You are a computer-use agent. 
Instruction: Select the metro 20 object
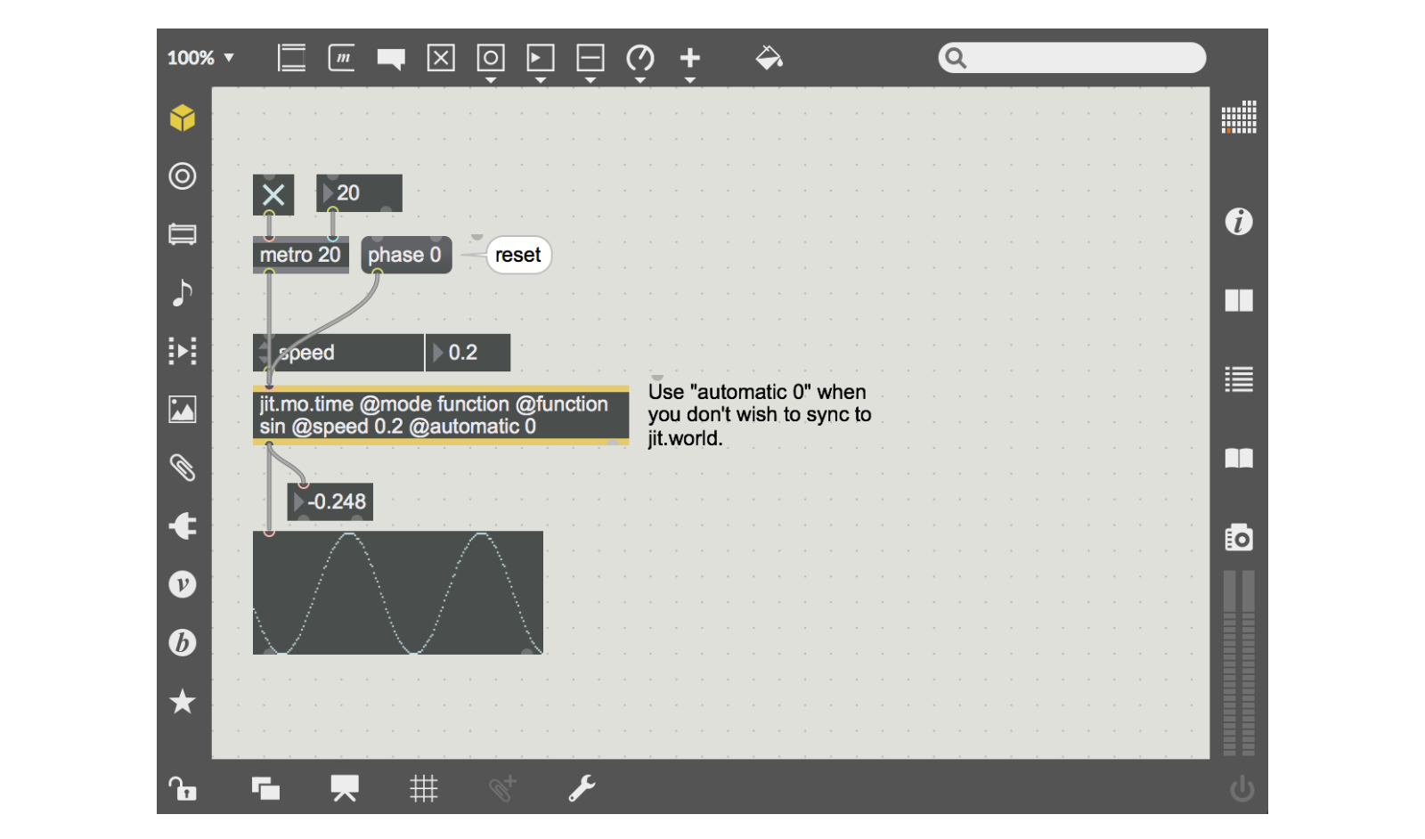300,255
